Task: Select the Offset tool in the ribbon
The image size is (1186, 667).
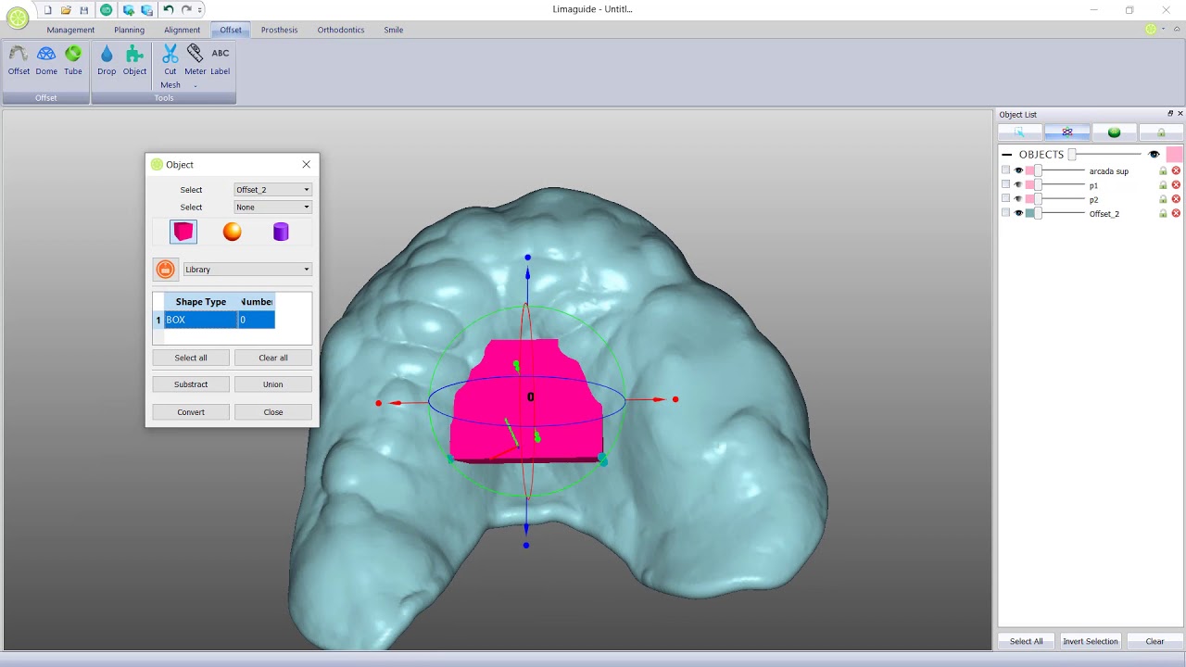Action: pos(19,60)
